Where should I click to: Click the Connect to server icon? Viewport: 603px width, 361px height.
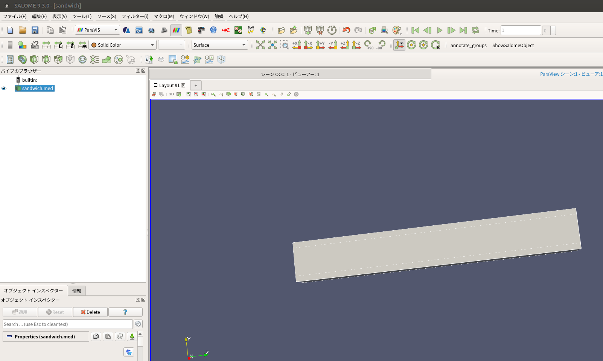308,30
